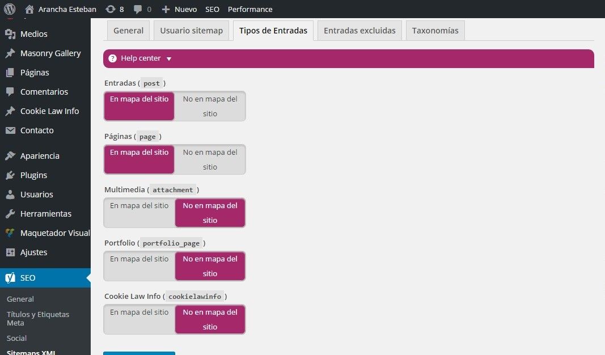Click the Yoast SEO icon in sidebar
Screen dimensions: 605x355
10,278
